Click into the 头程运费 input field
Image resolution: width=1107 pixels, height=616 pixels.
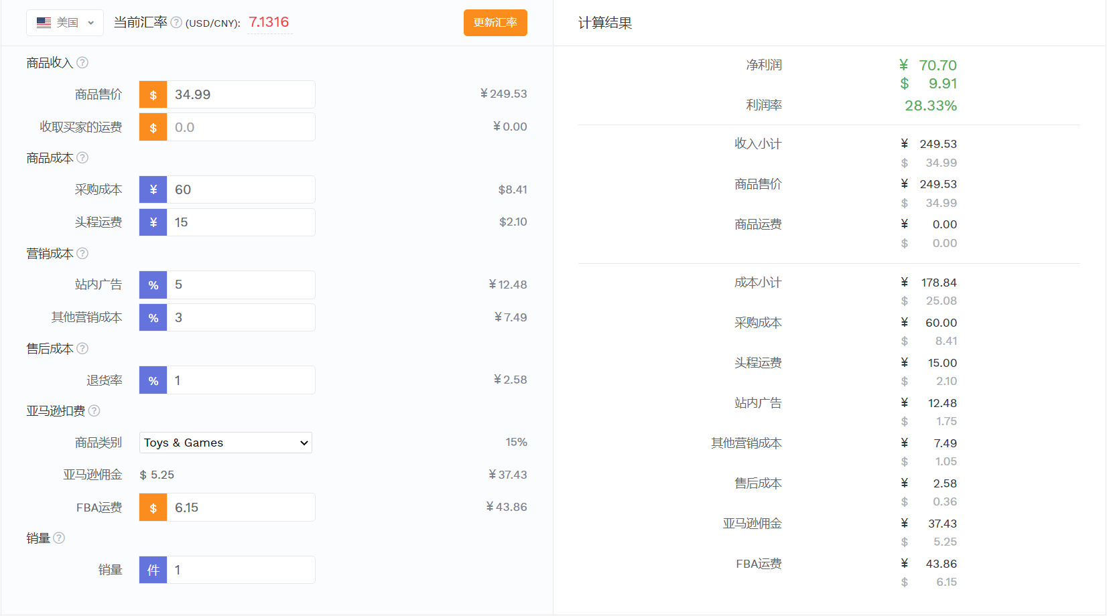point(241,222)
